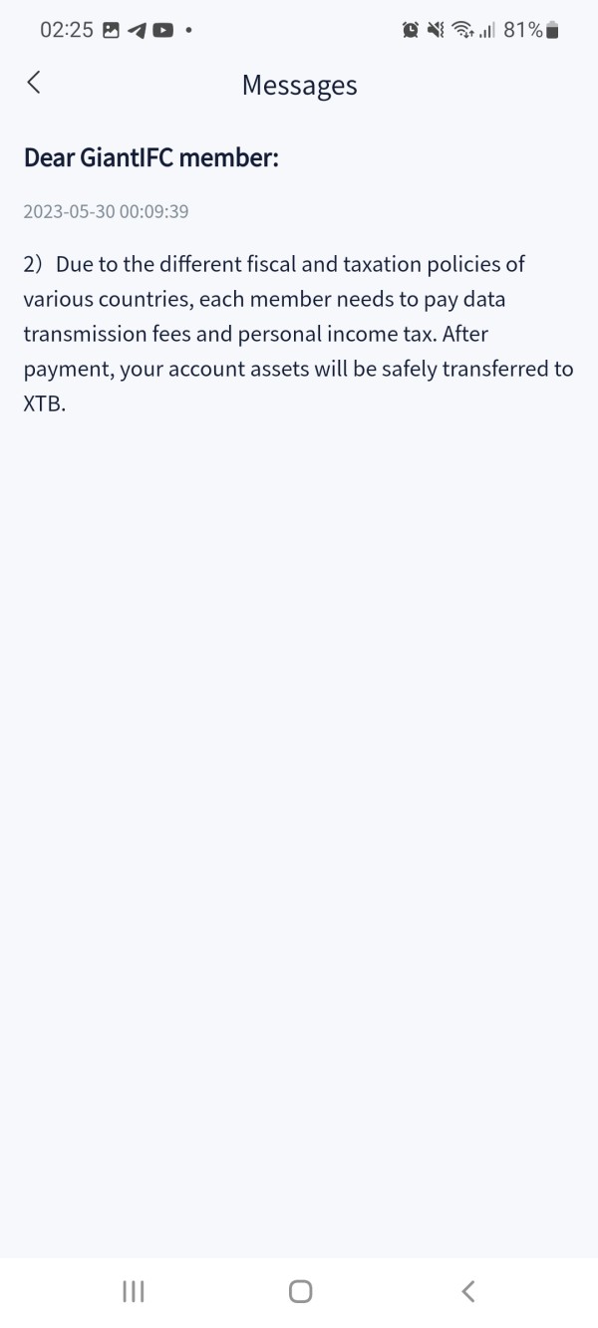Tap the 02:25 clock in status bar
This screenshot has width=598, height=1328.
click(x=66, y=31)
